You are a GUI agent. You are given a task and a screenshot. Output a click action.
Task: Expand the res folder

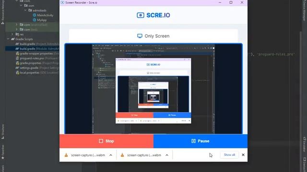point(12,34)
